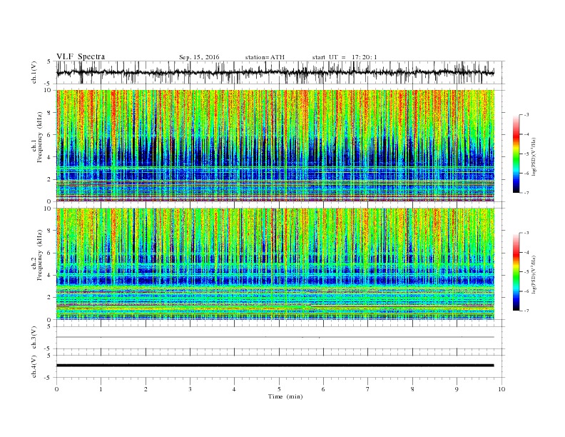
Task: Click the "-3" label on ch.1 color bar
Action: (526, 115)
